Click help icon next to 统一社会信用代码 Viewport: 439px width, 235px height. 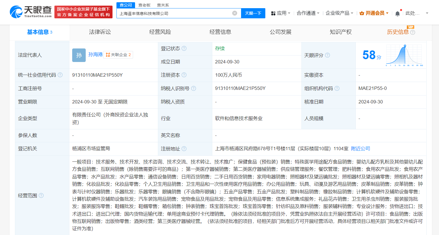(60, 75)
